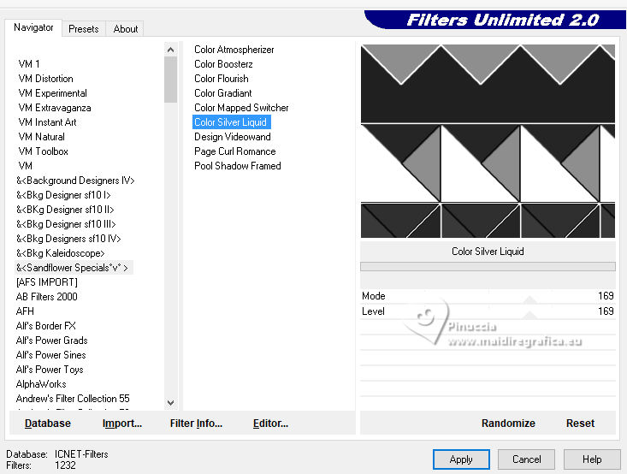Select &<Bkg Kaleidoscope> category
Viewport: 627px width, 474px height.
tap(61, 253)
